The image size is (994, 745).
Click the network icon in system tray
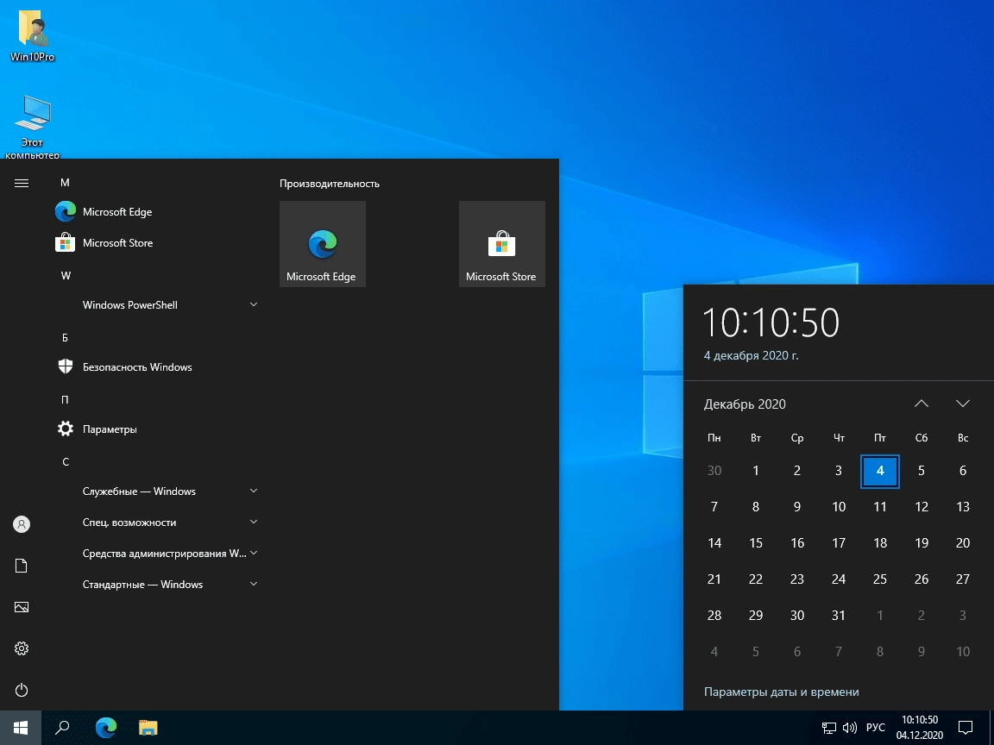pos(829,728)
